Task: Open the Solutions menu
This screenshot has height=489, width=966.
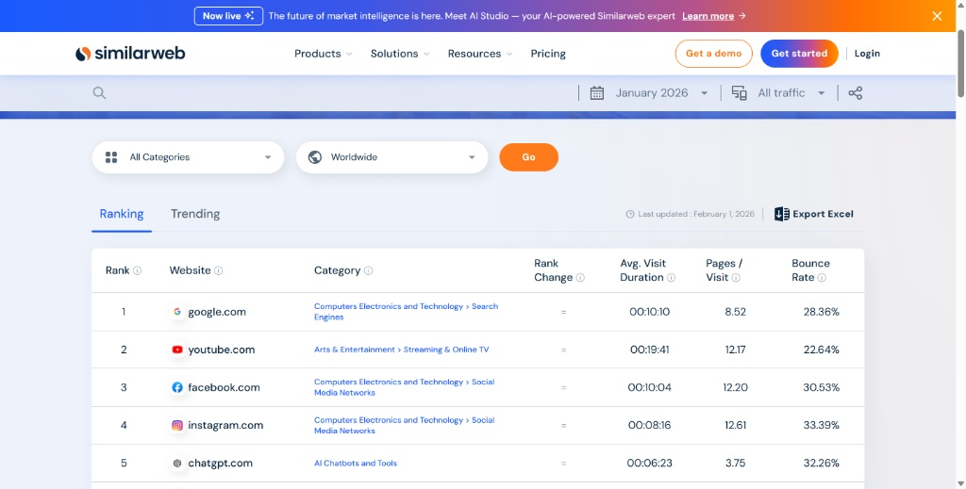Action: click(x=400, y=54)
